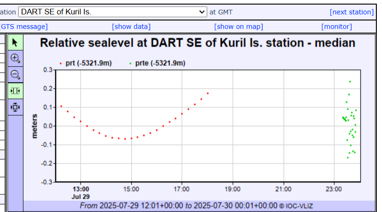The width and height of the screenshot is (382, 212).
Task: Pick the highest green prte data point
Action: tap(350, 82)
